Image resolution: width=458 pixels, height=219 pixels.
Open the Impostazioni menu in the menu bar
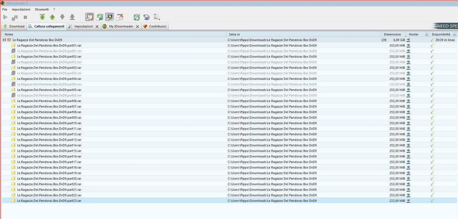(x=21, y=9)
